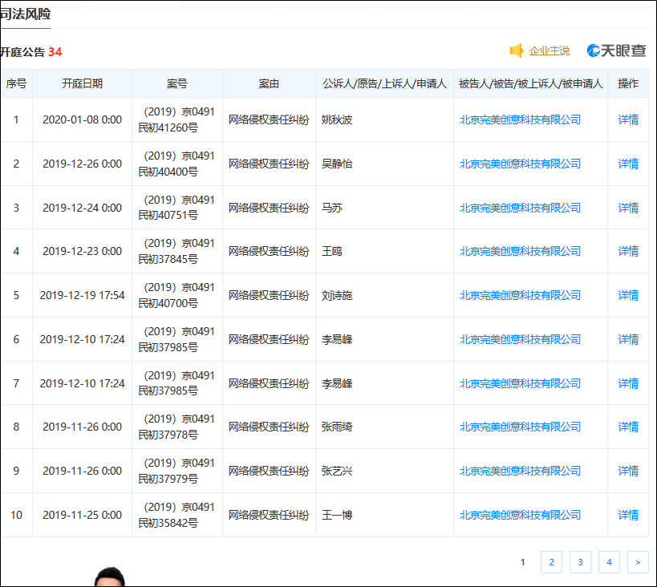The image size is (657, 587).
Task: Click case number 民初40751号
Action: [x=168, y=216]
